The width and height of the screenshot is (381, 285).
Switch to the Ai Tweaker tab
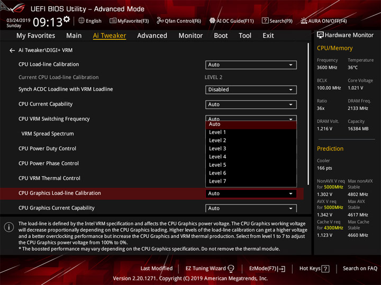pyautogui.click(x=110, y=36)
